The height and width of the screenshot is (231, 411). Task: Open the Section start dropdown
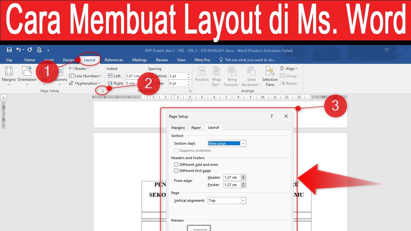(243, 143)
